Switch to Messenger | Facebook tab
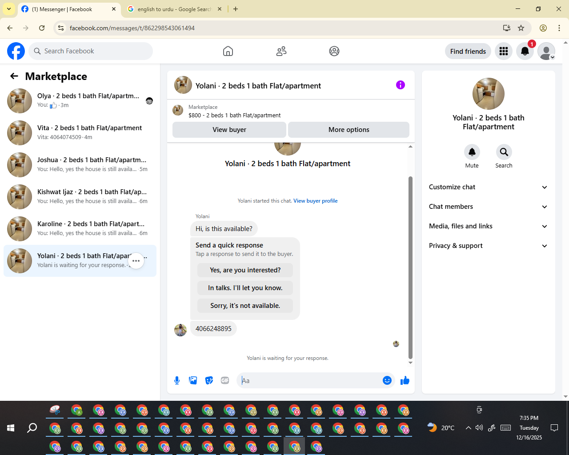The height and width of the screenshot is (455, 569). pos(69,9)
